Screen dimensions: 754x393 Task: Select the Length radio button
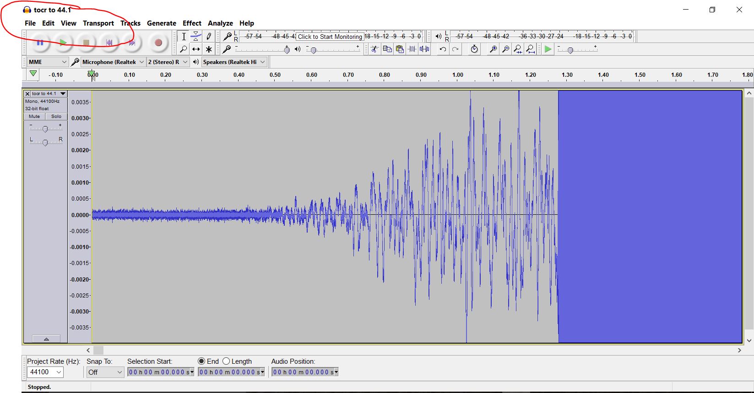tap(226, 361)
